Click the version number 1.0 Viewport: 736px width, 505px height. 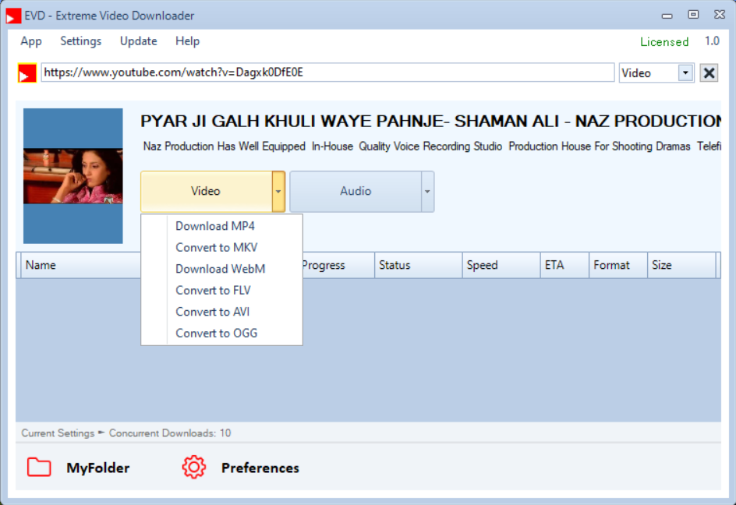[x=712, y=41]
